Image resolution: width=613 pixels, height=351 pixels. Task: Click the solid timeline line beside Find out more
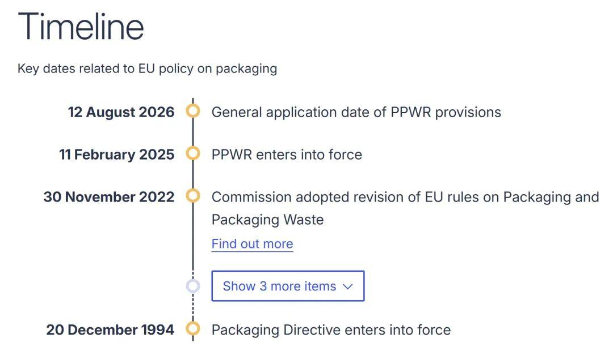click(x=193, y=243)
